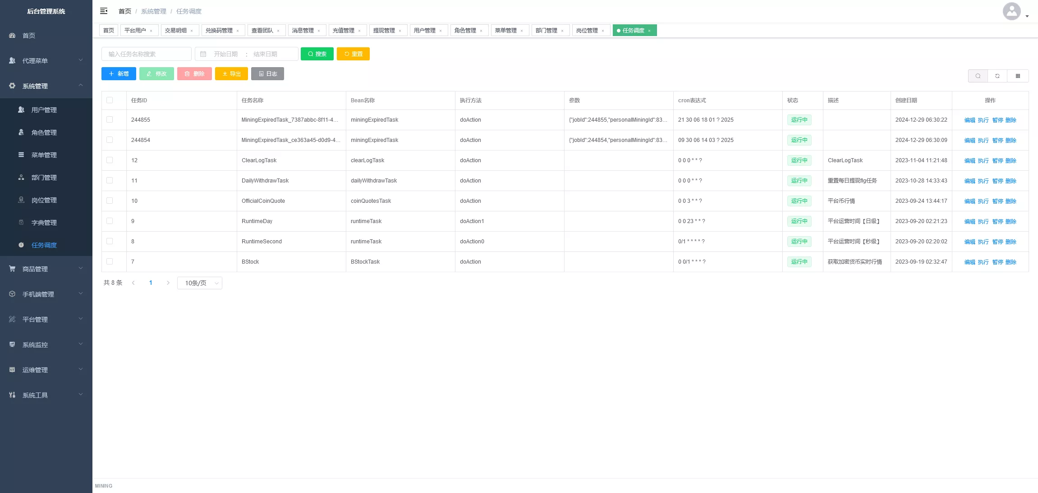Collapse the sidebar with hamburger icon
This screenshot has height=493, width=1038.
(104, 11)
